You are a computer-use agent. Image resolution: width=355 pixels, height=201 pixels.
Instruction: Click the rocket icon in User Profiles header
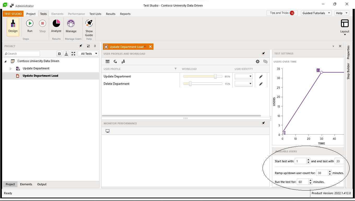click(x=263, y=54)
